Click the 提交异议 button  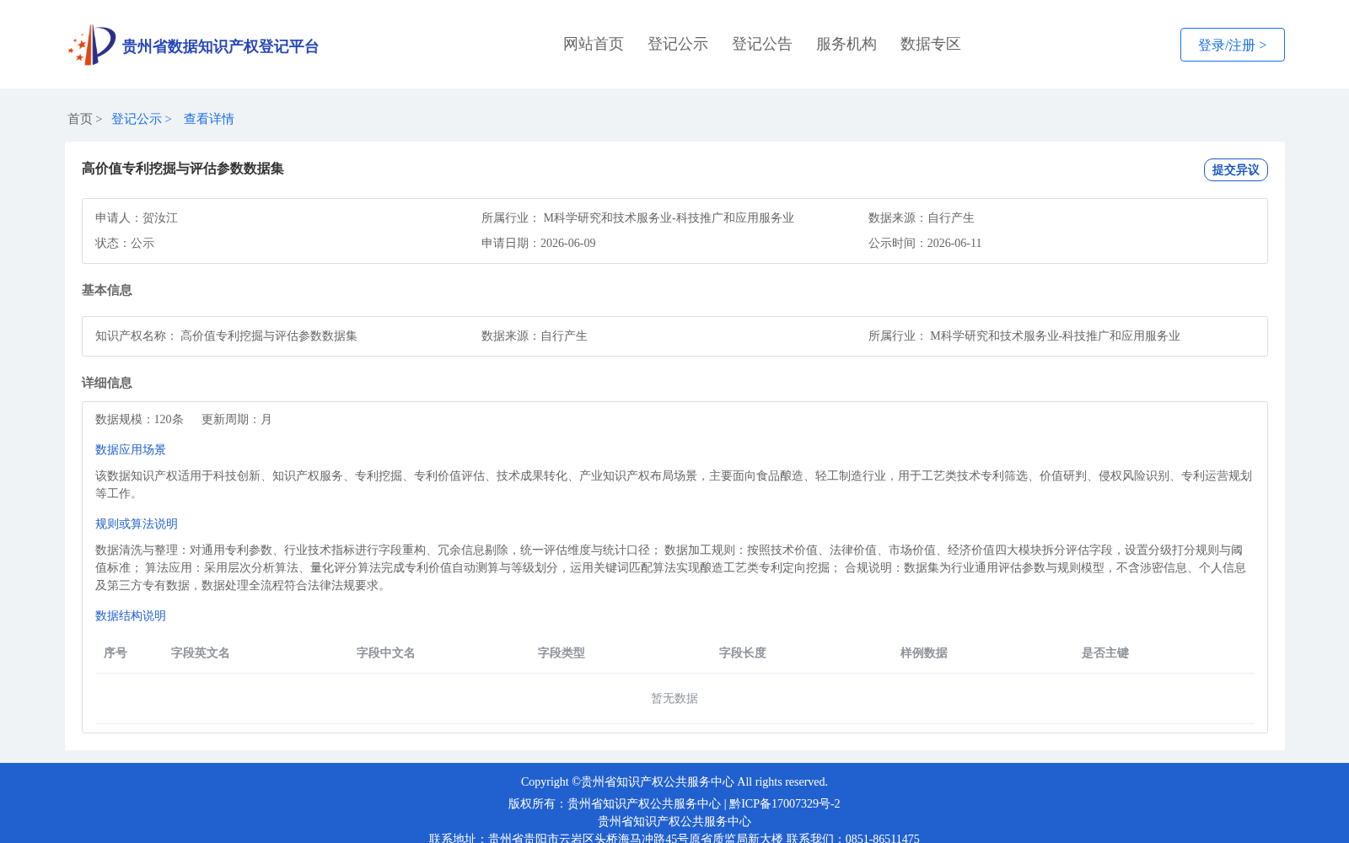(x=1236, y=169)
